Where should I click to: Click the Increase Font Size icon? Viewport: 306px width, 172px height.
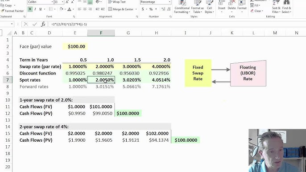[x=67, y=2]
